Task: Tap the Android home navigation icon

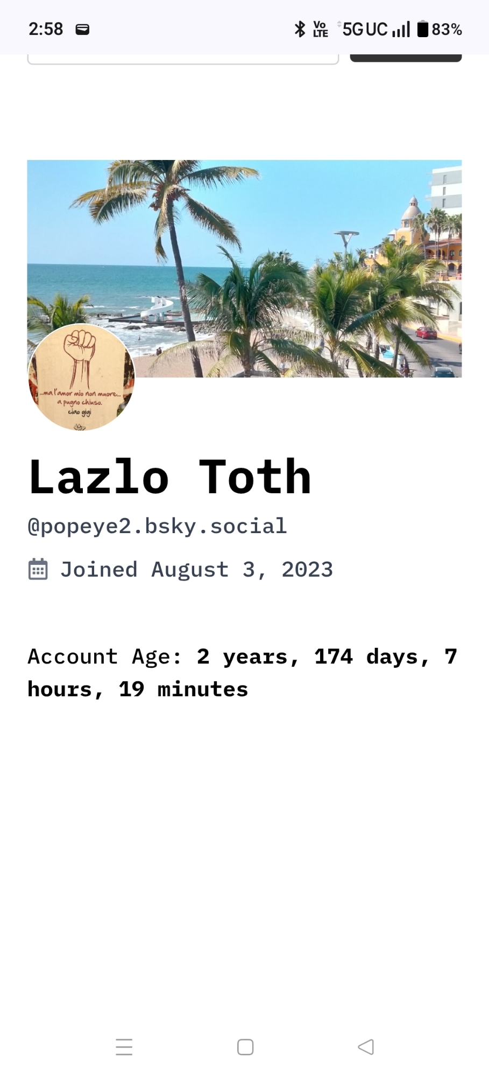Action: point(245,1047)
